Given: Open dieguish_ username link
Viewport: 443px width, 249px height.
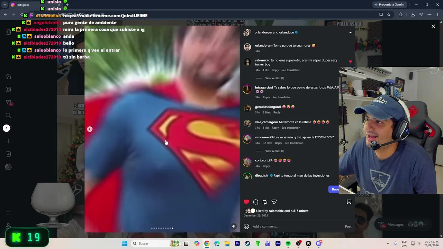Looking at the screenshot, I should click(262, 176).
